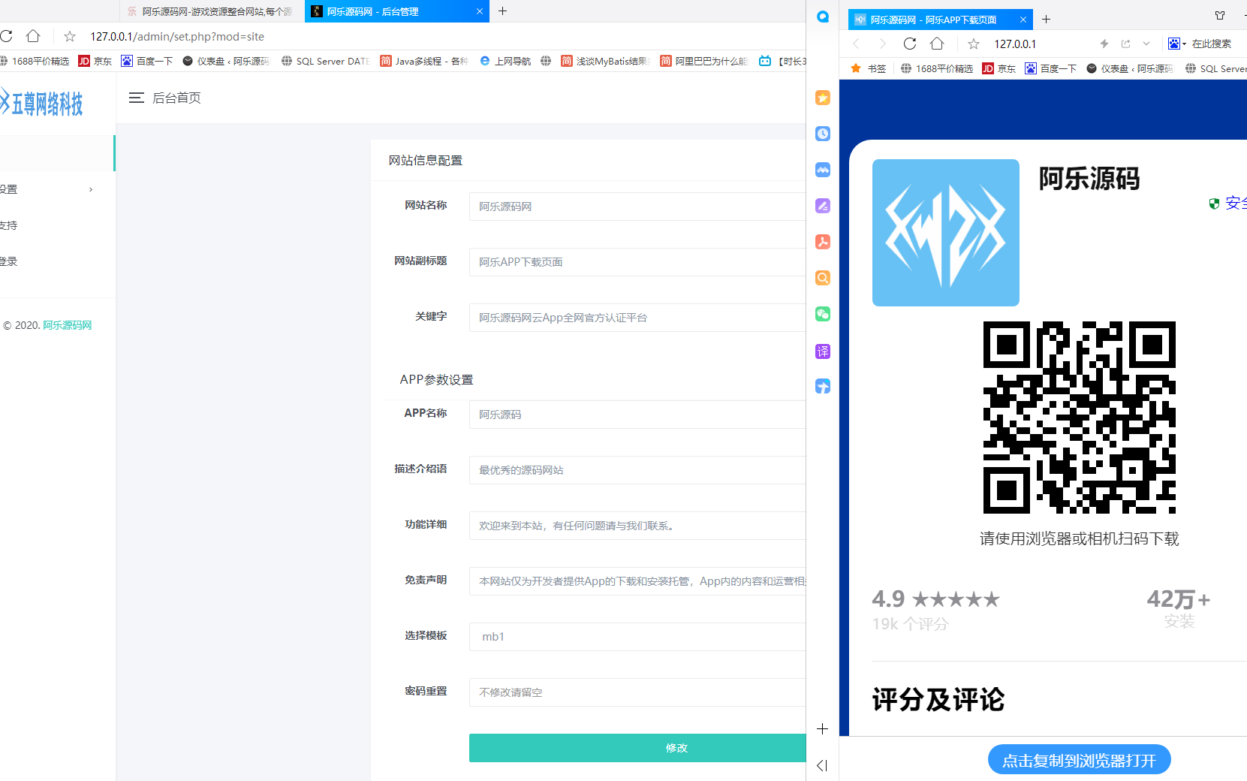Open SQL Server DATE bookmark in left browser
This screenshot has height=781, width=1247.
point(325,61)
